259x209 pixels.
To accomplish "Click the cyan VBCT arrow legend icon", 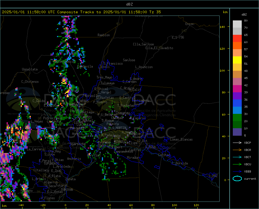I will click(x=237, y=157).
